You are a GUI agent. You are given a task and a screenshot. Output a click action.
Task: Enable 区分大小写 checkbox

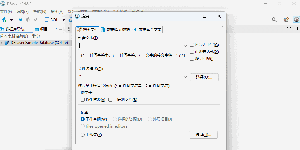[192, 45]
